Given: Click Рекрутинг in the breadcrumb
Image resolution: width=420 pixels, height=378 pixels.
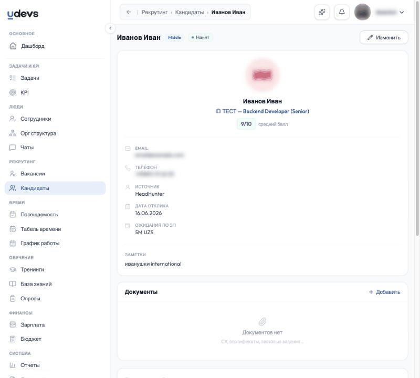Looking at the screenshot, I should point(154,12).
